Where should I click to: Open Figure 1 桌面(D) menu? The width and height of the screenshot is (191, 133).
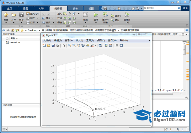click(x=101, y=40)
